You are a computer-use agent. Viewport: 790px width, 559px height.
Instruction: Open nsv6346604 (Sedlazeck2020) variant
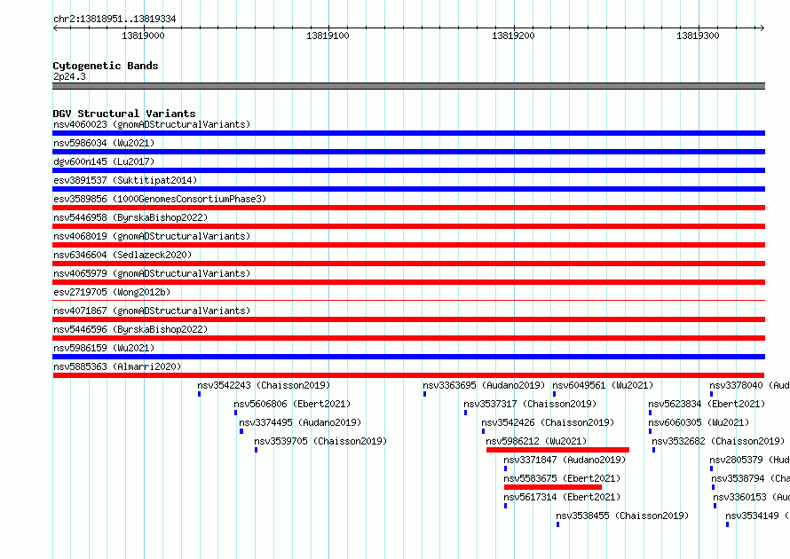[x=122, y=255]
